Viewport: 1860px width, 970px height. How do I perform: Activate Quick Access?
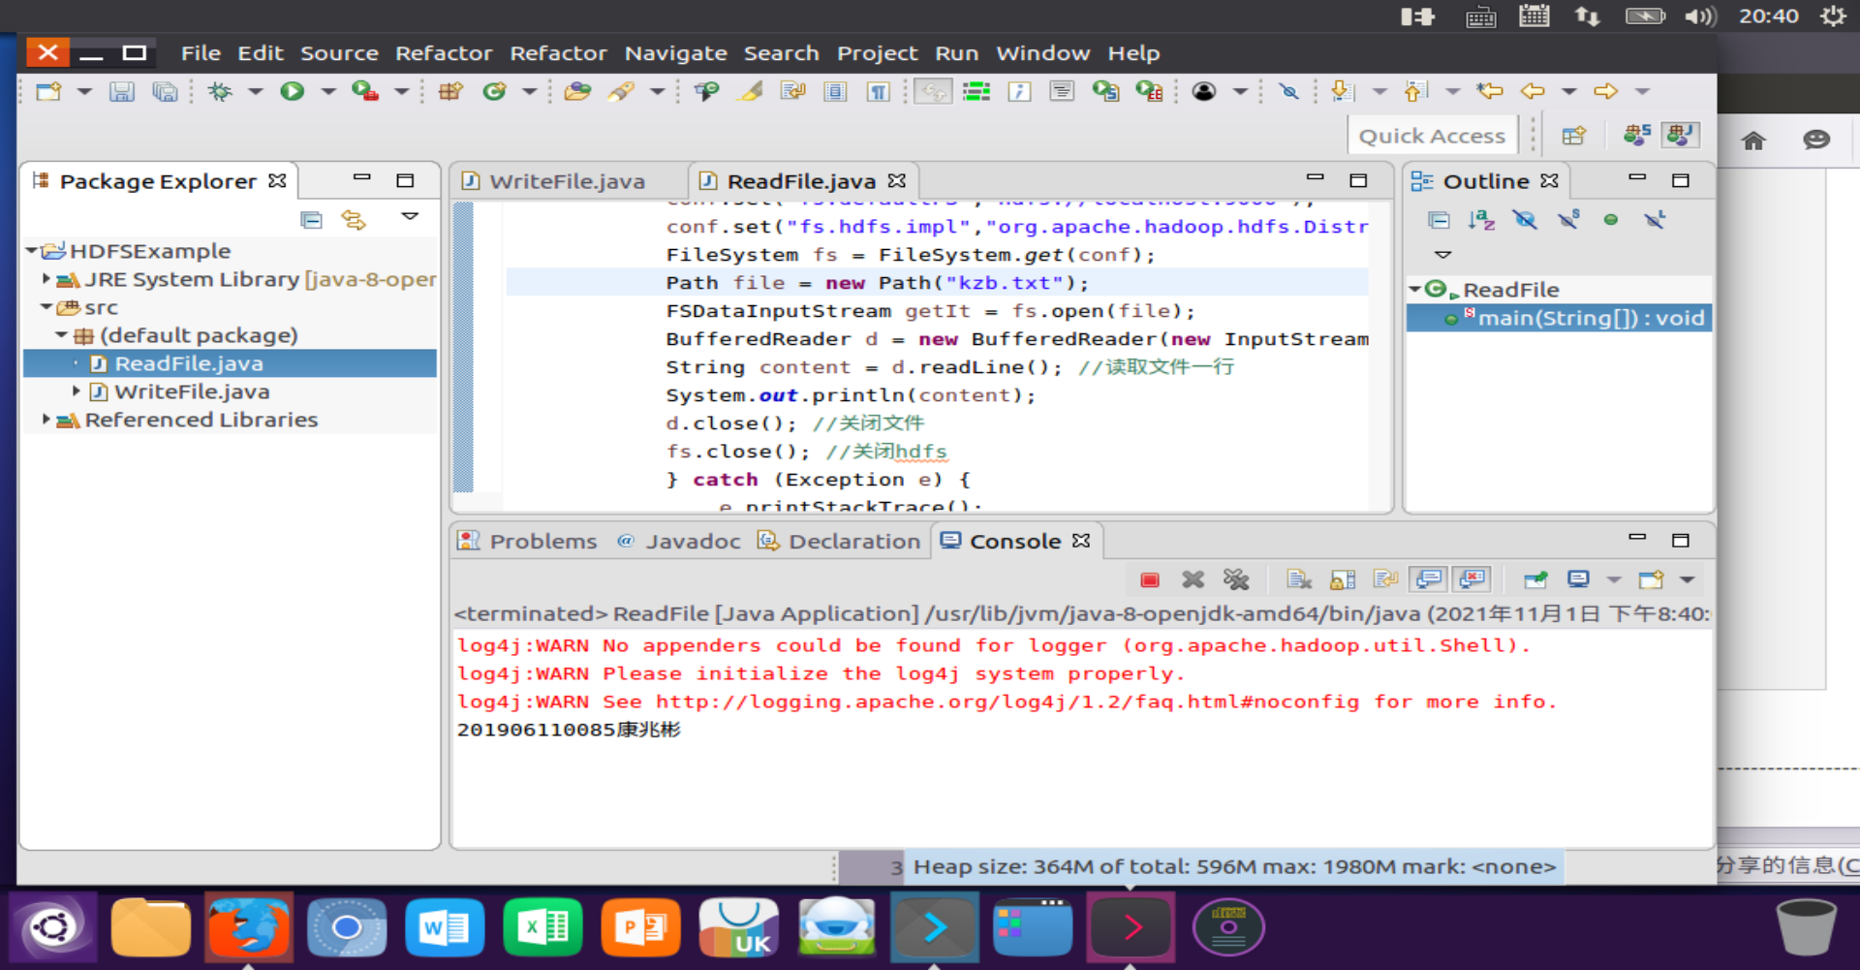(1433, 135)
